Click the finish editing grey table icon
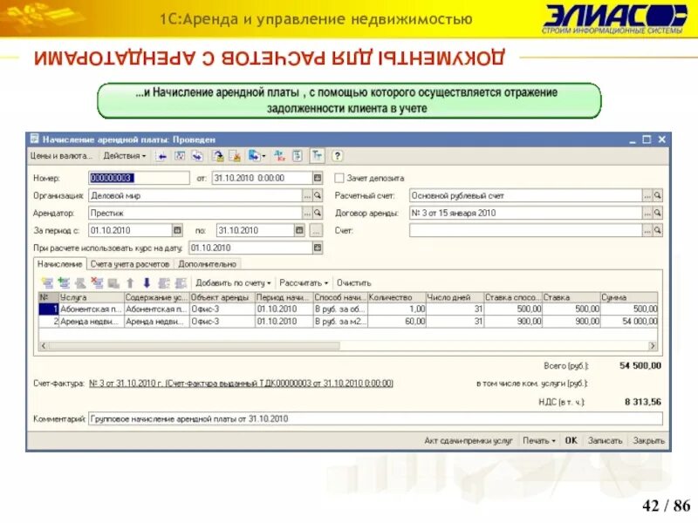This screenshot has width=698, height=523. tap(113, 282)
